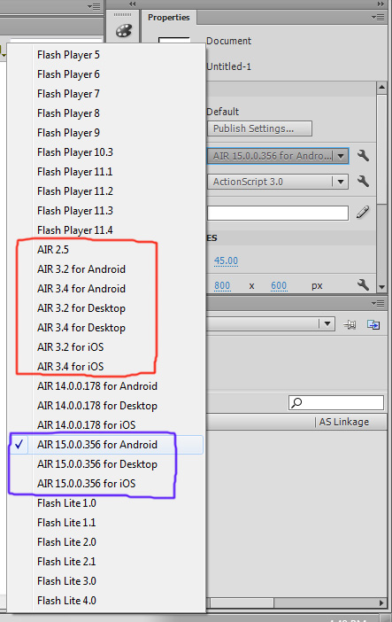Screen dimensions: 392x622
Task: Expand the dock using left double-arrow icon
Action: (133, 4)
